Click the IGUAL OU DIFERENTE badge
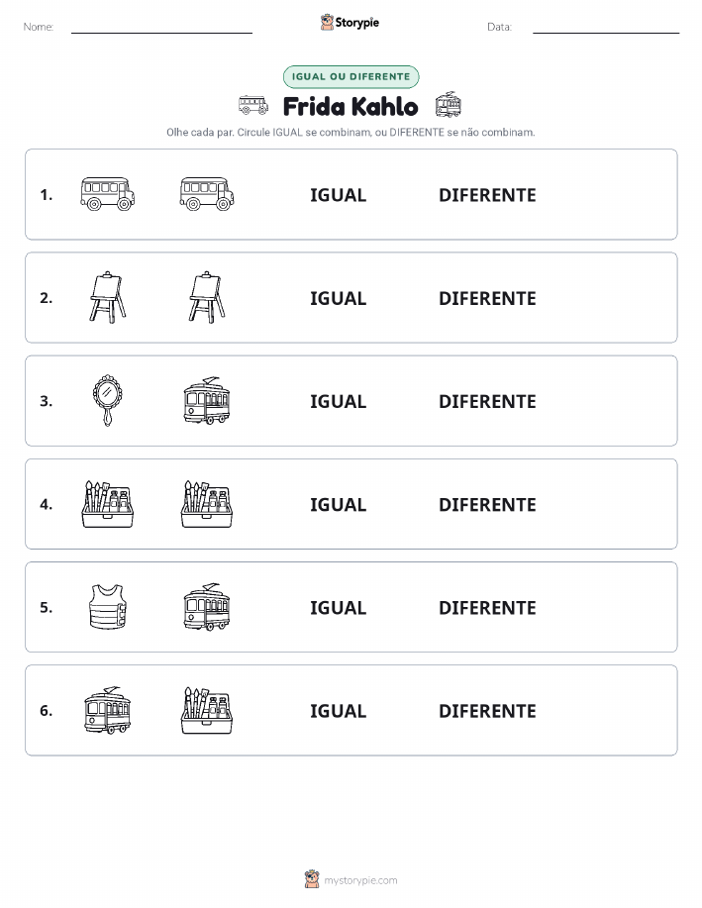This screenshot has width=702, height=908. point(351,76)
